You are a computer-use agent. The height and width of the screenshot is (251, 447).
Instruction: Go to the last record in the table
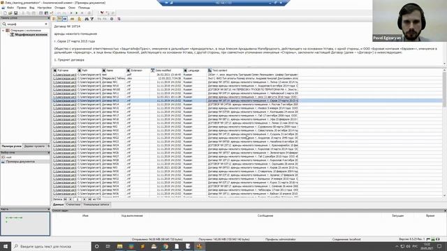(x=89, y=199)
